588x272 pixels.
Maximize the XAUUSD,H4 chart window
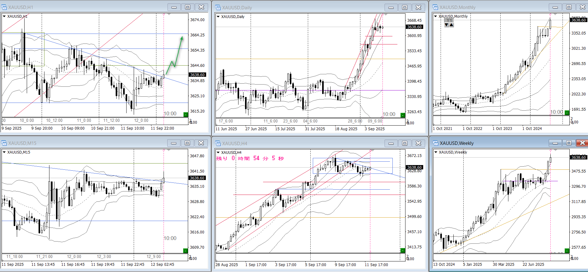[x=405, y=143]
